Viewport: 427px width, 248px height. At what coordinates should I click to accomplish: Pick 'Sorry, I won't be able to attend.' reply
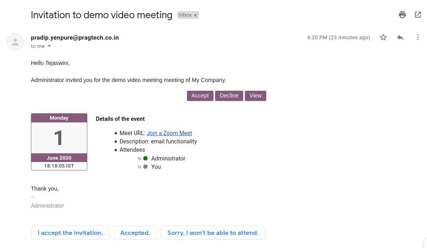213,233
